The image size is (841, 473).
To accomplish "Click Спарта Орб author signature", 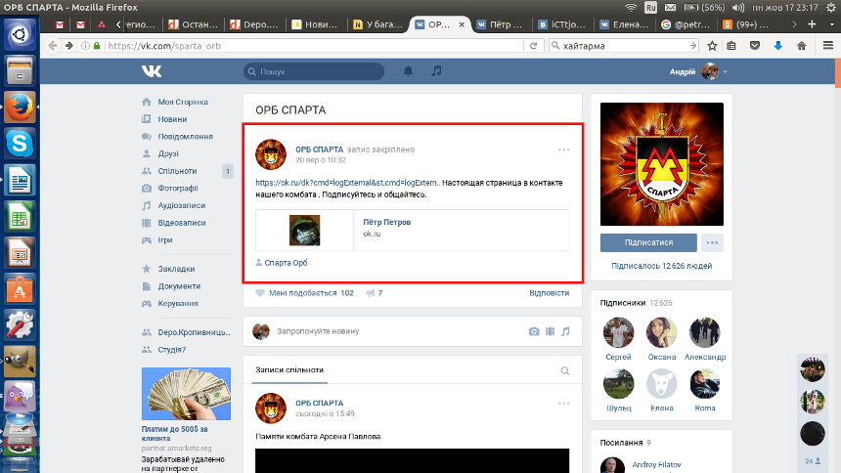I will 286,263.
